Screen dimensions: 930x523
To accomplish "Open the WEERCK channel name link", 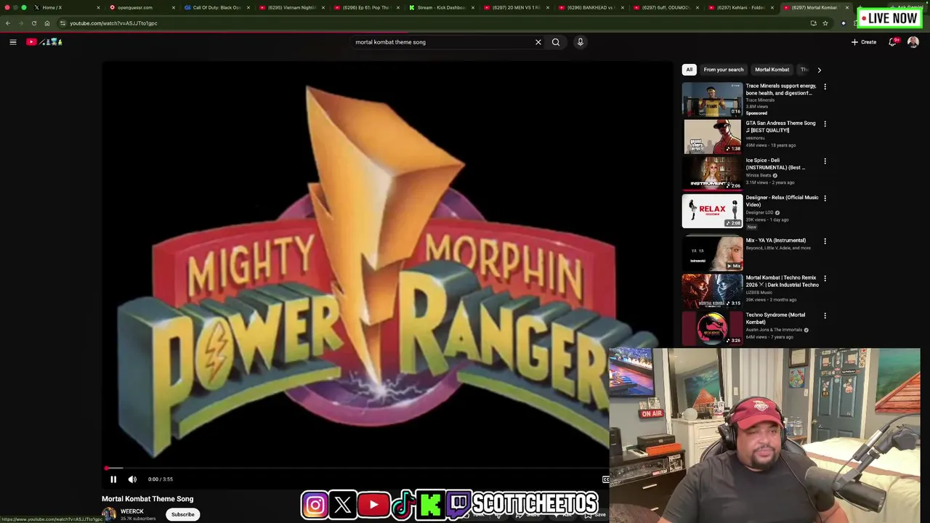I will (132, 511).
